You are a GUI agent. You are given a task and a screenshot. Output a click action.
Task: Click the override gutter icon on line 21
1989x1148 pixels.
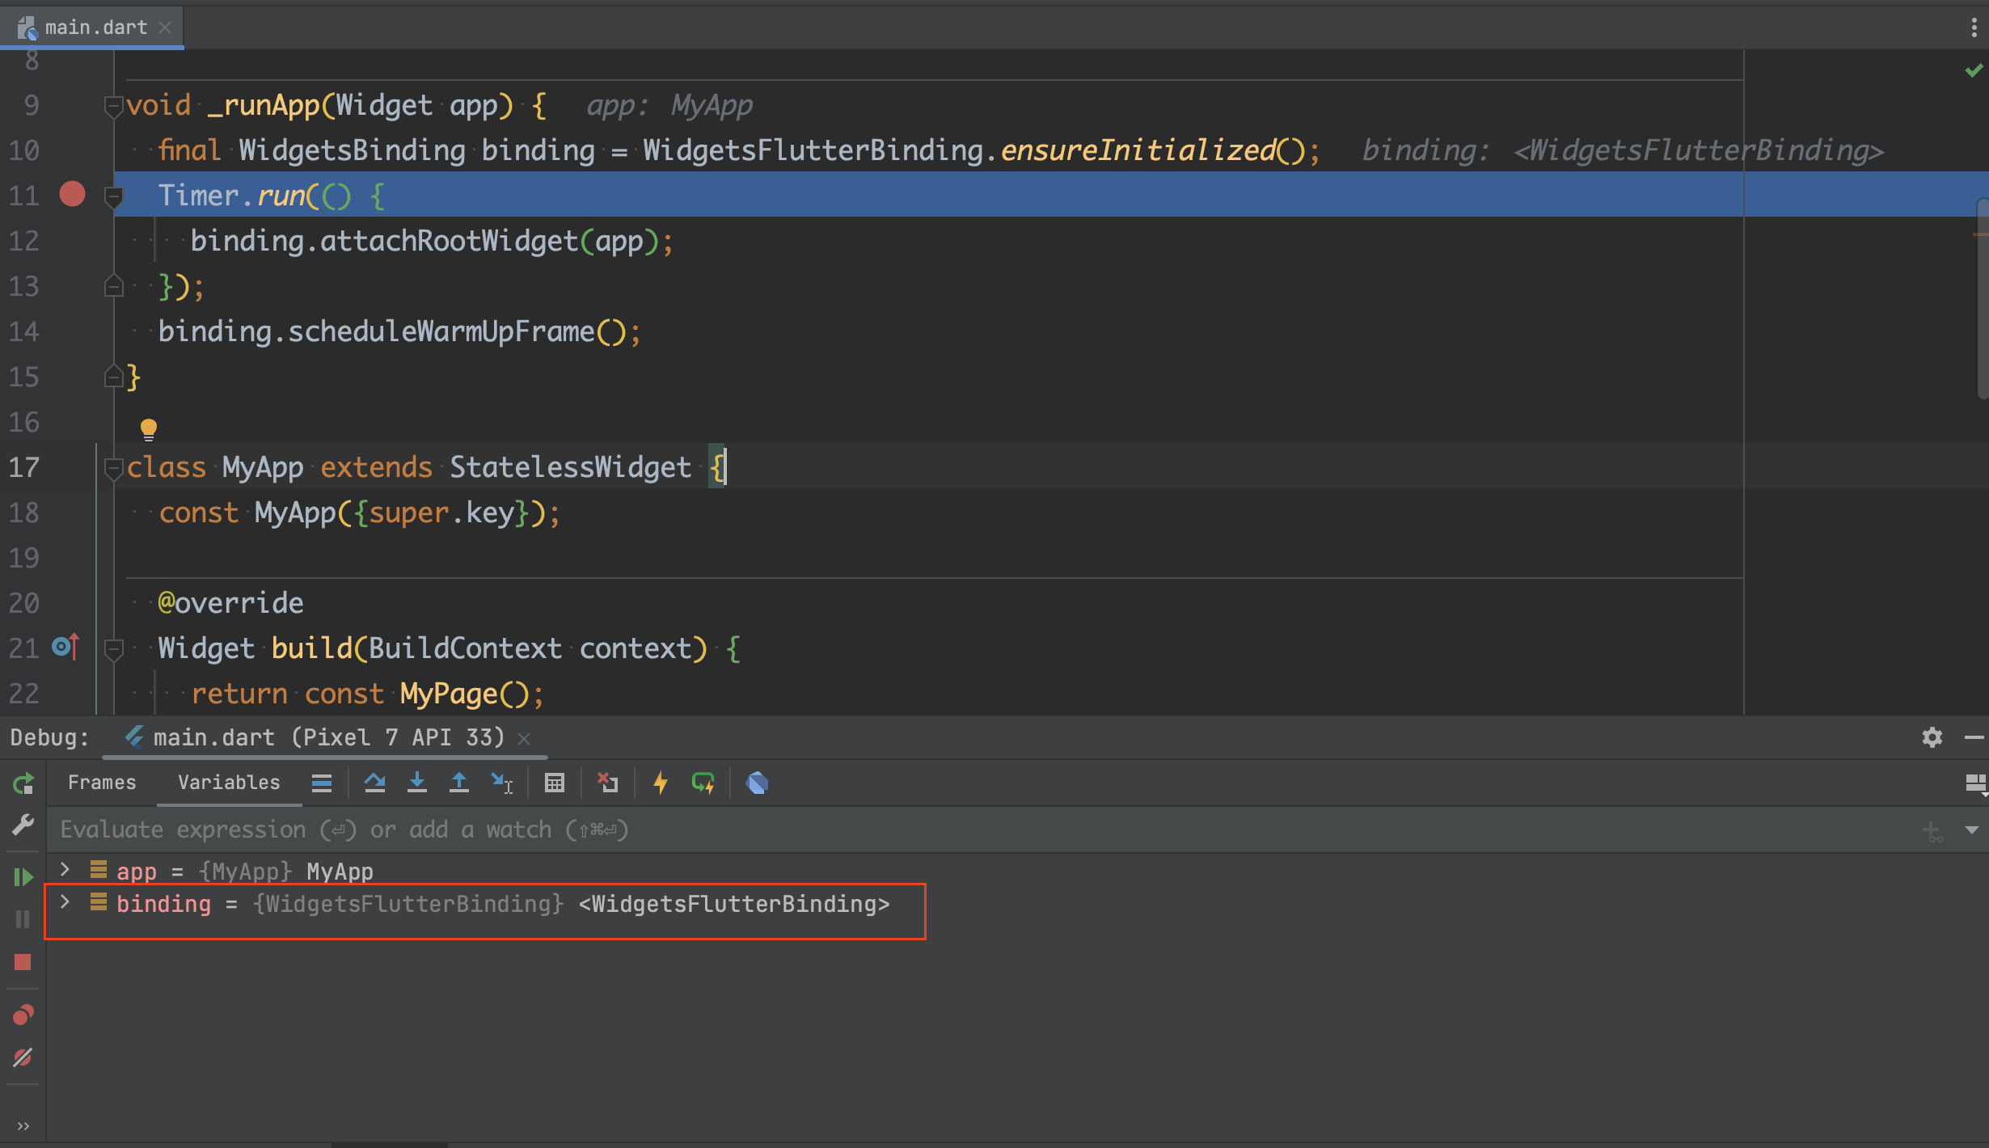coord(65,647)
